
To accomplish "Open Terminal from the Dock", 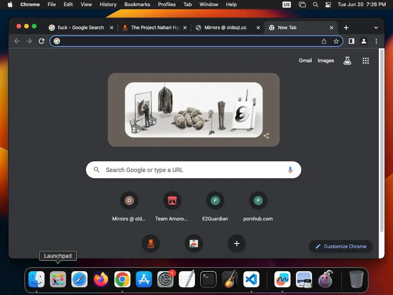I will [208, 279].
